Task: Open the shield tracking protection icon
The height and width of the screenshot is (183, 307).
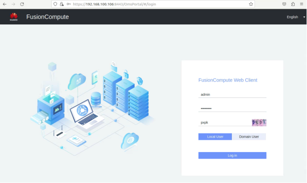Action: coord(55,4)
